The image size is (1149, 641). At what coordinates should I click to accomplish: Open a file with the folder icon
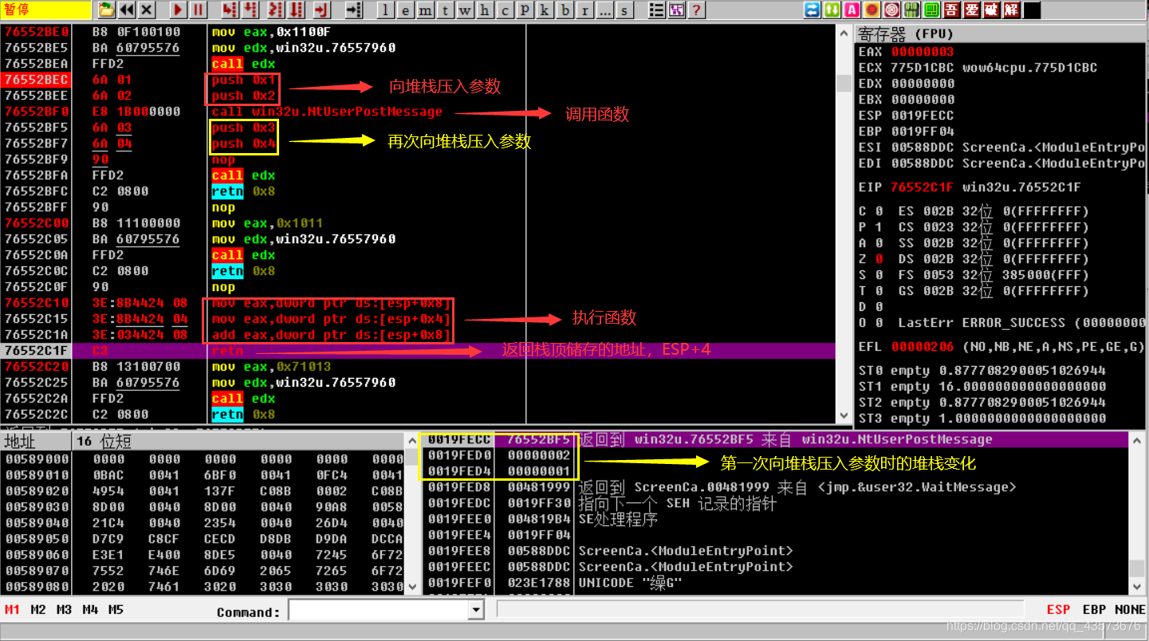coord(106,10)
